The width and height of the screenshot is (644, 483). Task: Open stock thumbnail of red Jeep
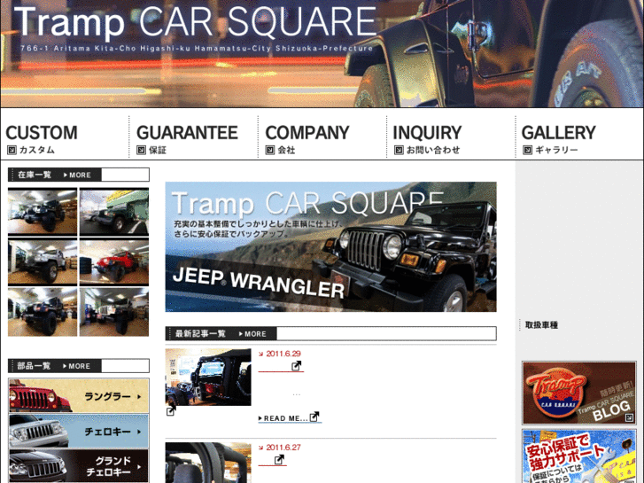pos(114,262)
